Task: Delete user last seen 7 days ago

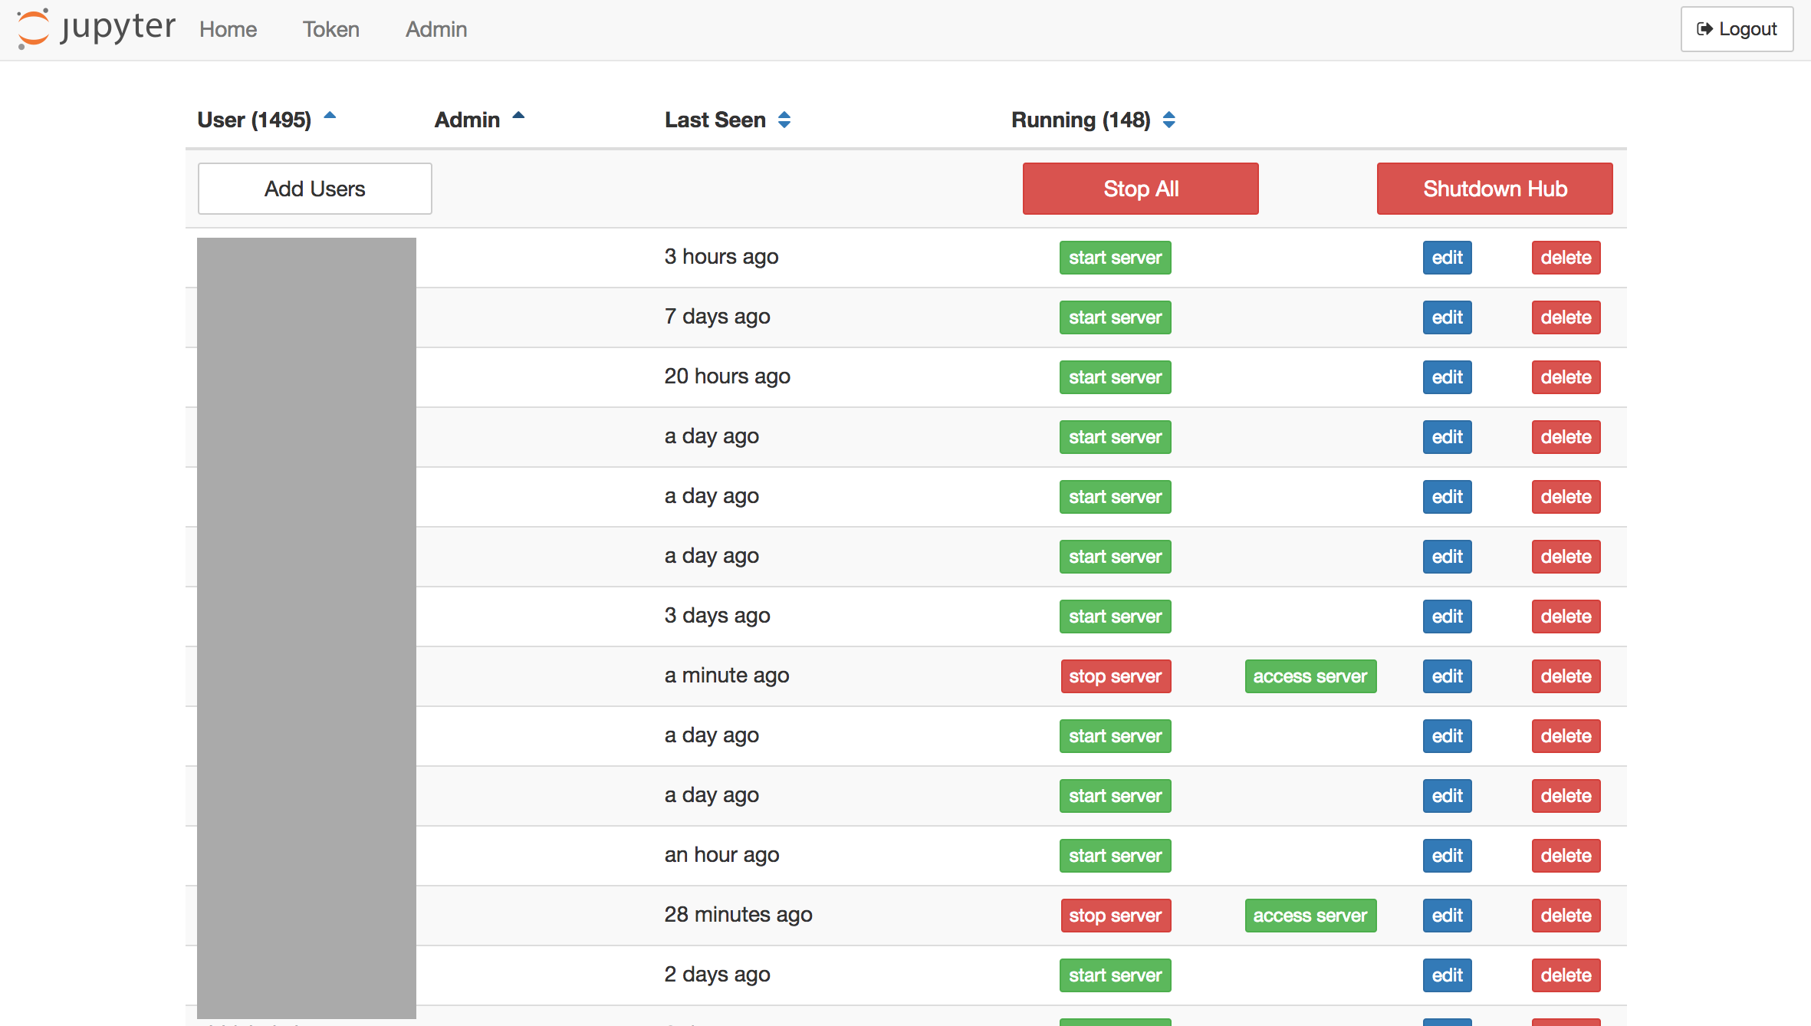Action: tap(1565, 316)
